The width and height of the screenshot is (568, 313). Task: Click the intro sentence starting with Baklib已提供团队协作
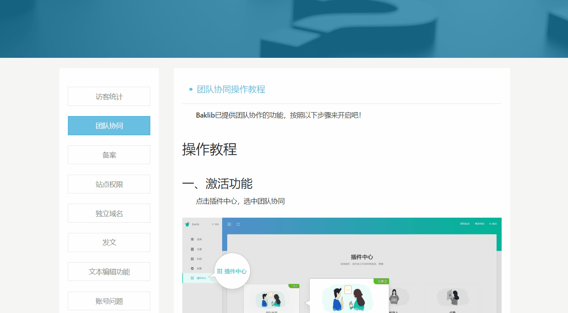(279, 115)
